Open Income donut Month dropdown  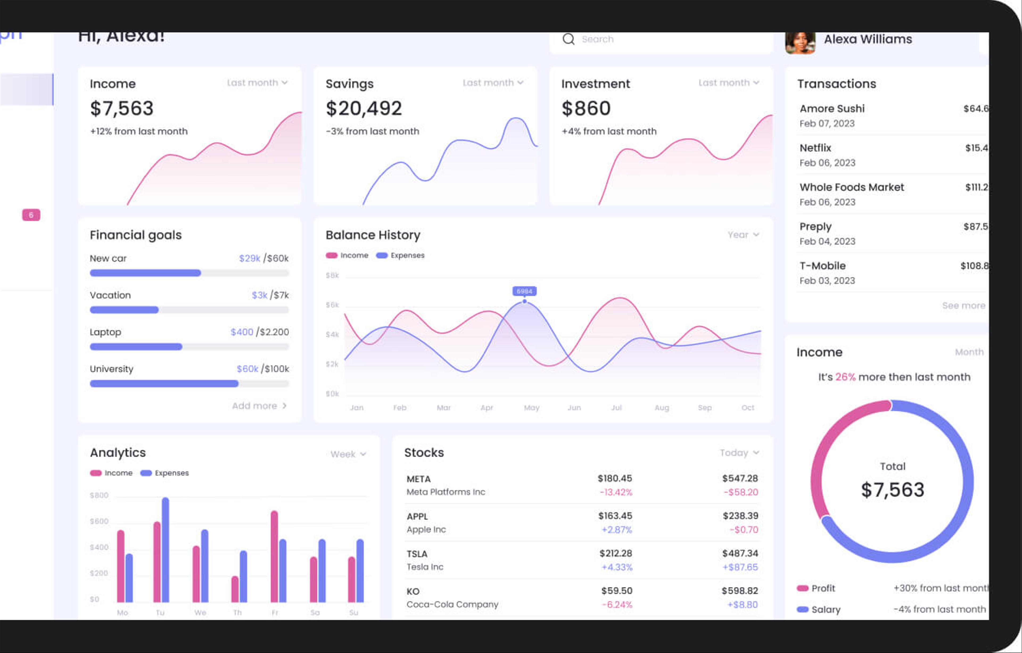click(x=969, y=352)
